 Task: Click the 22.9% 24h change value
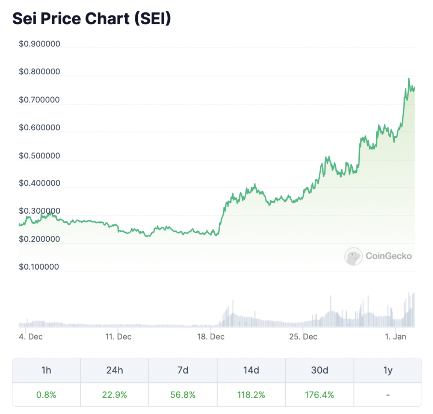click(x=115, y=395)
